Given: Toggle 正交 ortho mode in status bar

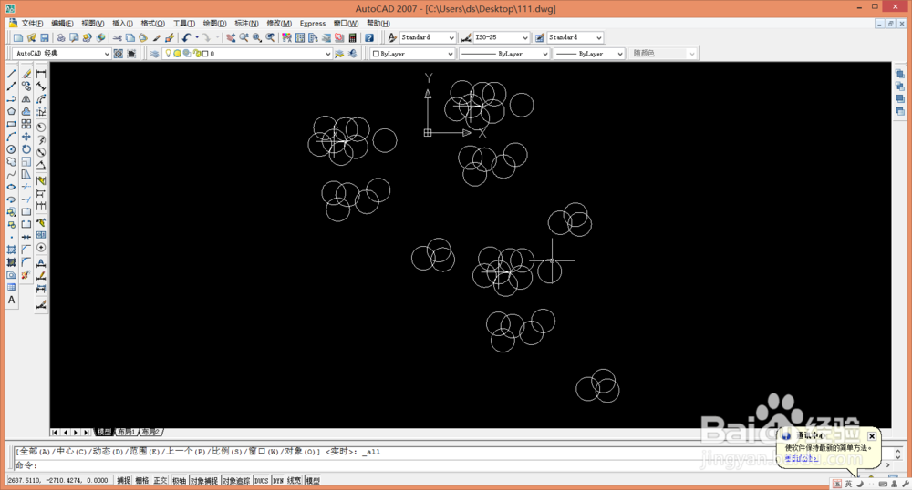Looking at the screenshot, I should [x=160, y=481].
